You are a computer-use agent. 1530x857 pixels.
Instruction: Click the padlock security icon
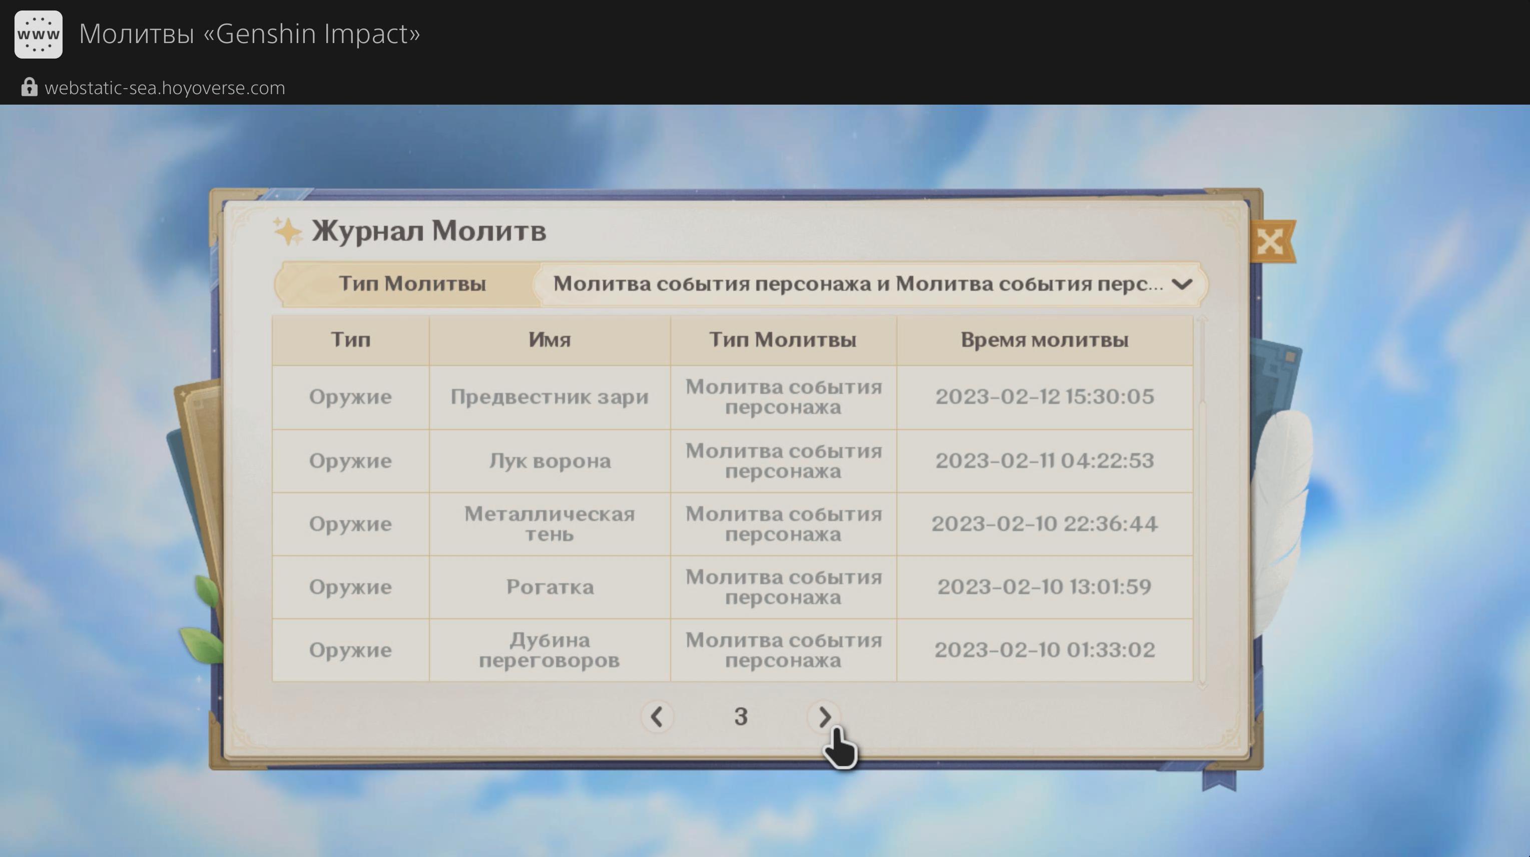tap(29, 87)
